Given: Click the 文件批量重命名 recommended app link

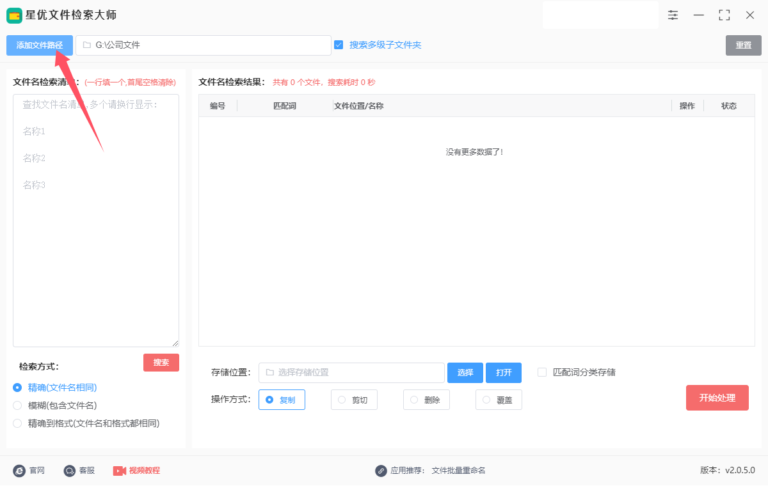Looking at the screenshot, I should pyautogui.click(x=459, y=471).
